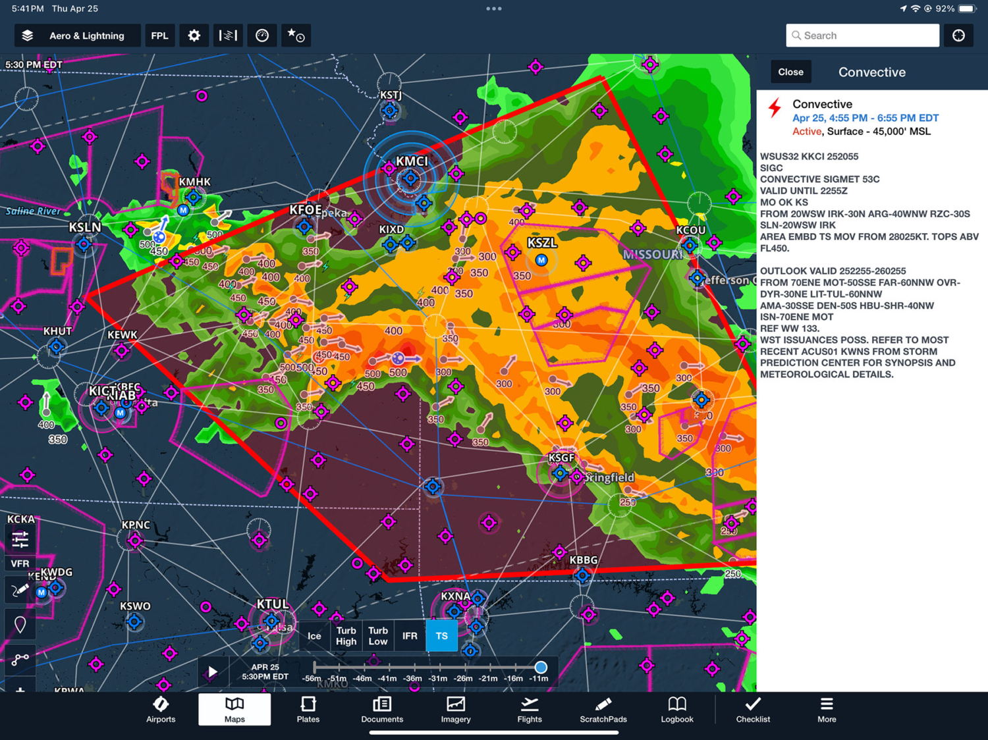988x740 pixels.
Task: Open the Aero & Lightning layer selector
Action: pyautogui.click(x=77, y=36)
